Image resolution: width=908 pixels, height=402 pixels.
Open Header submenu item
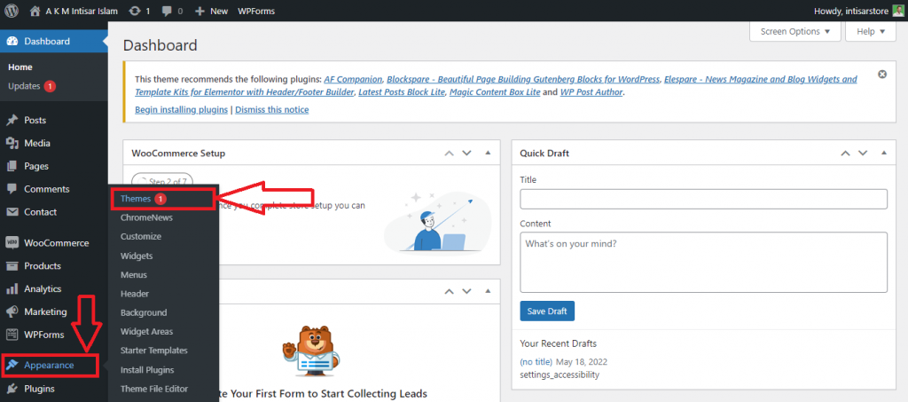pyautogui.click(x=135, y=294)
